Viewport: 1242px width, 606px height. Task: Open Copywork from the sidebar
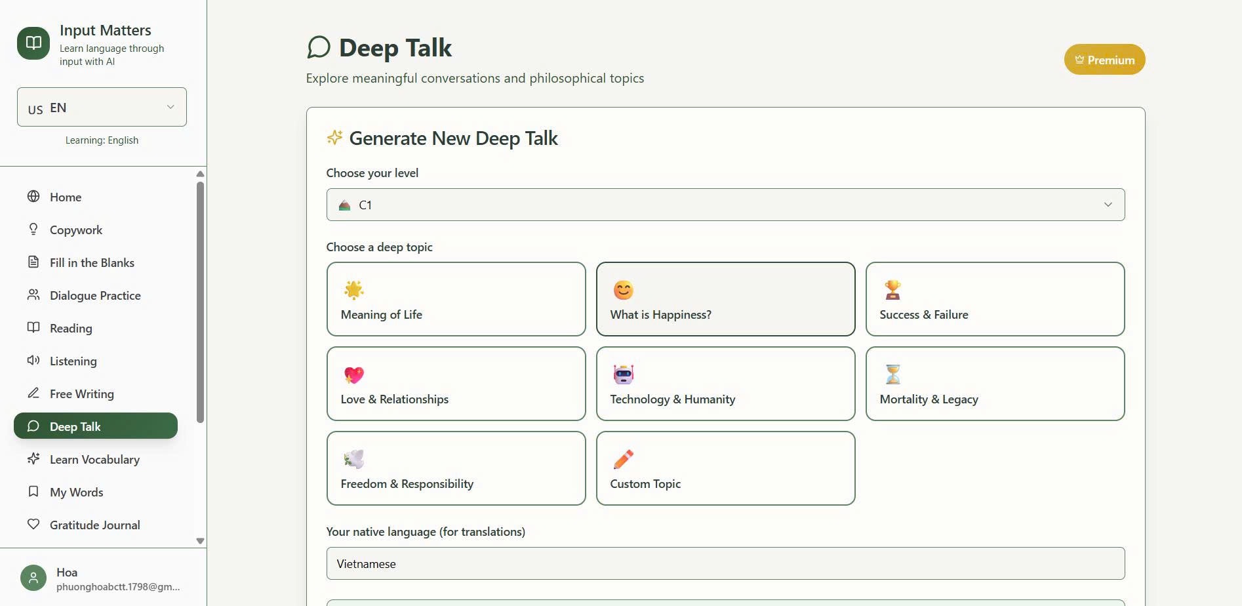click(96, 230)
